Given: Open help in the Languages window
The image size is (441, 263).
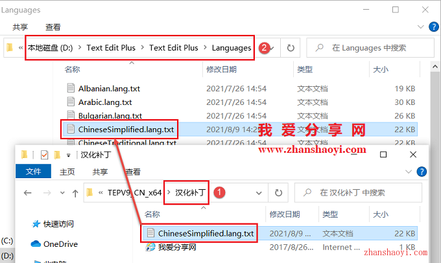Looking at the screenshot, I should coord(434,27).
